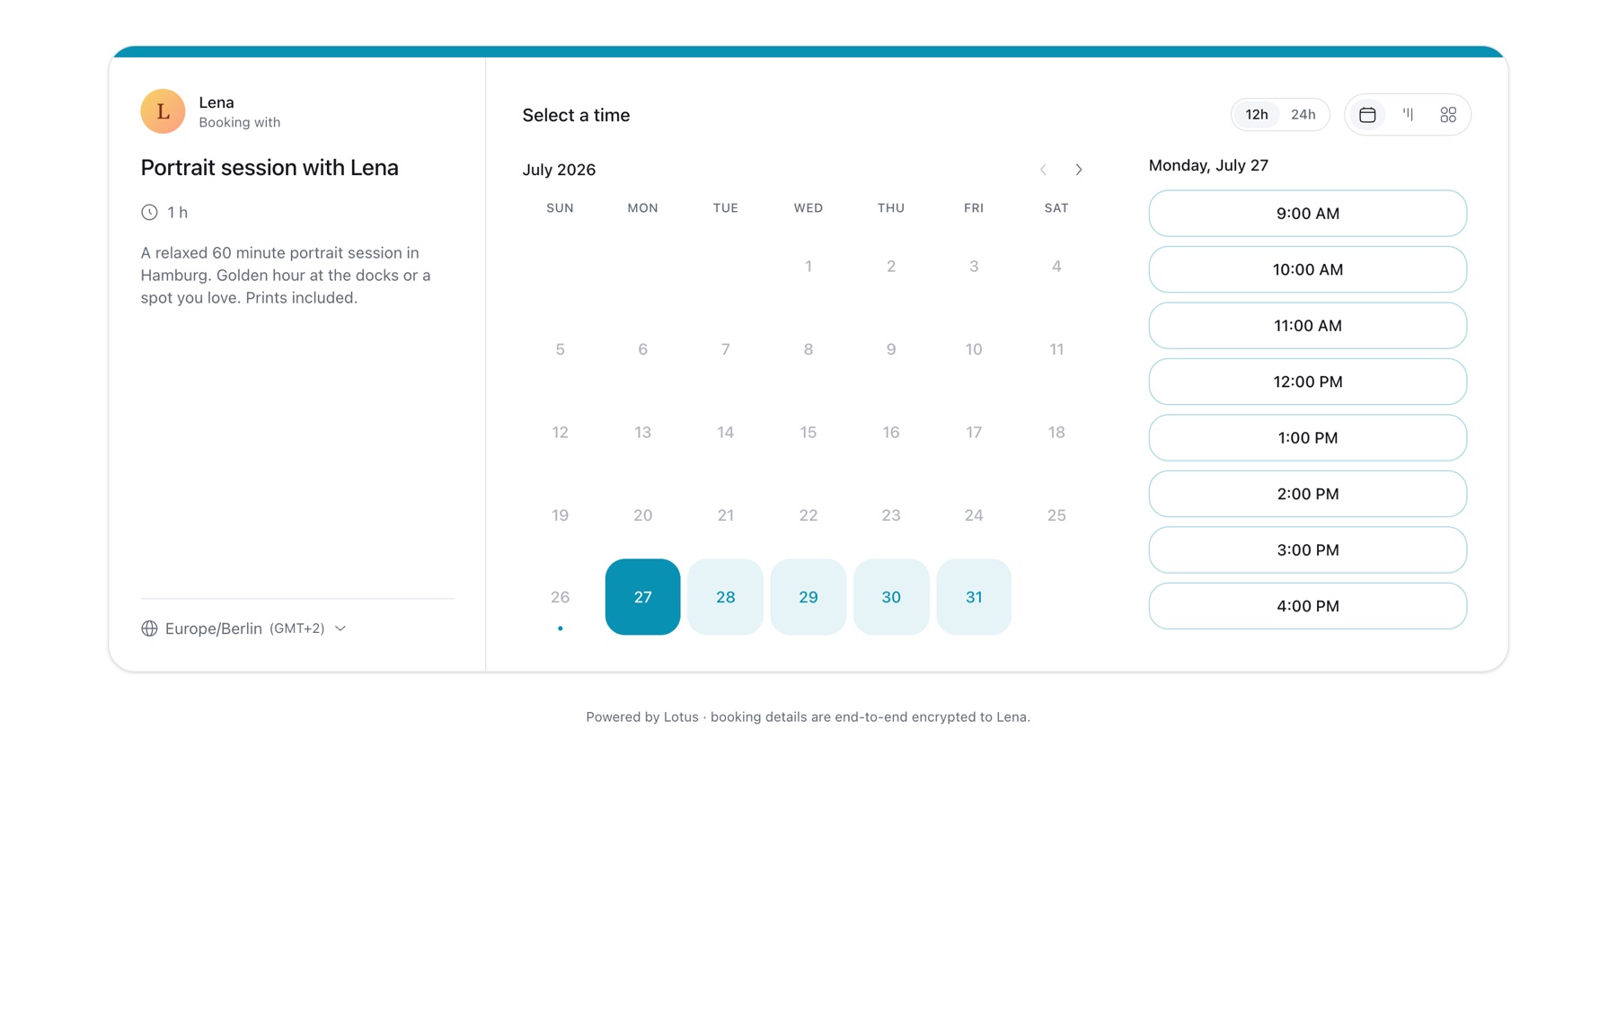The height and width of the screenshot is (1010, 1617).
Task: Click disabled date 15
Action: coord(808,433)
